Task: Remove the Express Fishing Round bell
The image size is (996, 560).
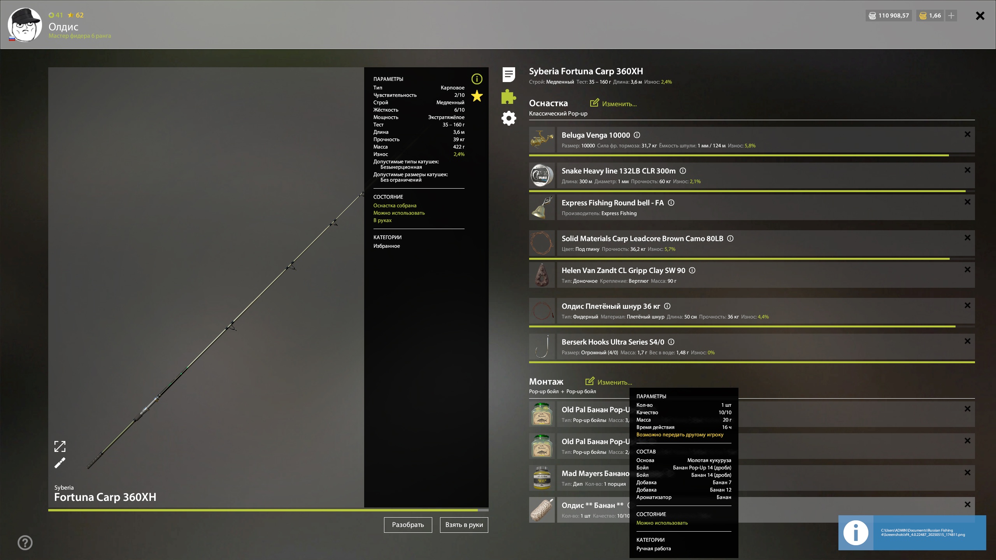Action: pyautogui.click(x=967, y=202)
